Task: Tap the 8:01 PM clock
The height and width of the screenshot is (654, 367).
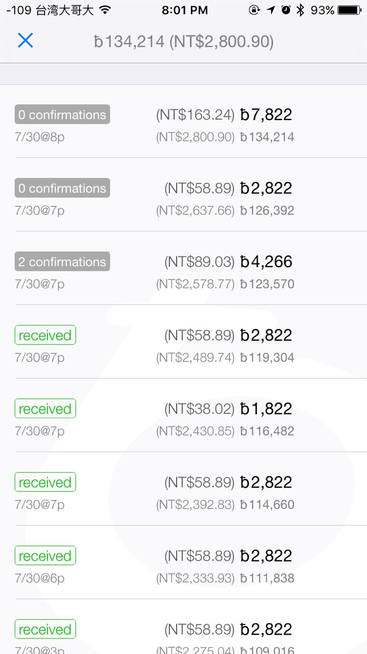Action: tap(184, 10)
